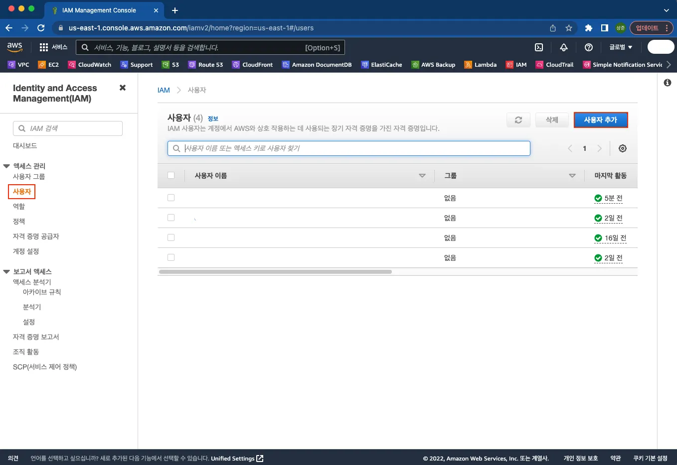Collapse the 액세스 관리 section
This screenshot has width=677, height=465.
coord(6,166)
